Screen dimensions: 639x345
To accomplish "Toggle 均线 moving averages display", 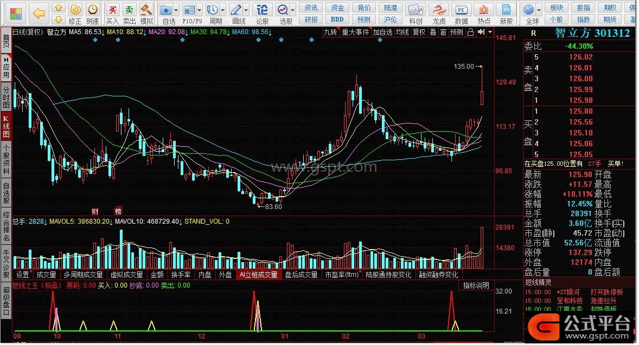I will tap(402, 32).
